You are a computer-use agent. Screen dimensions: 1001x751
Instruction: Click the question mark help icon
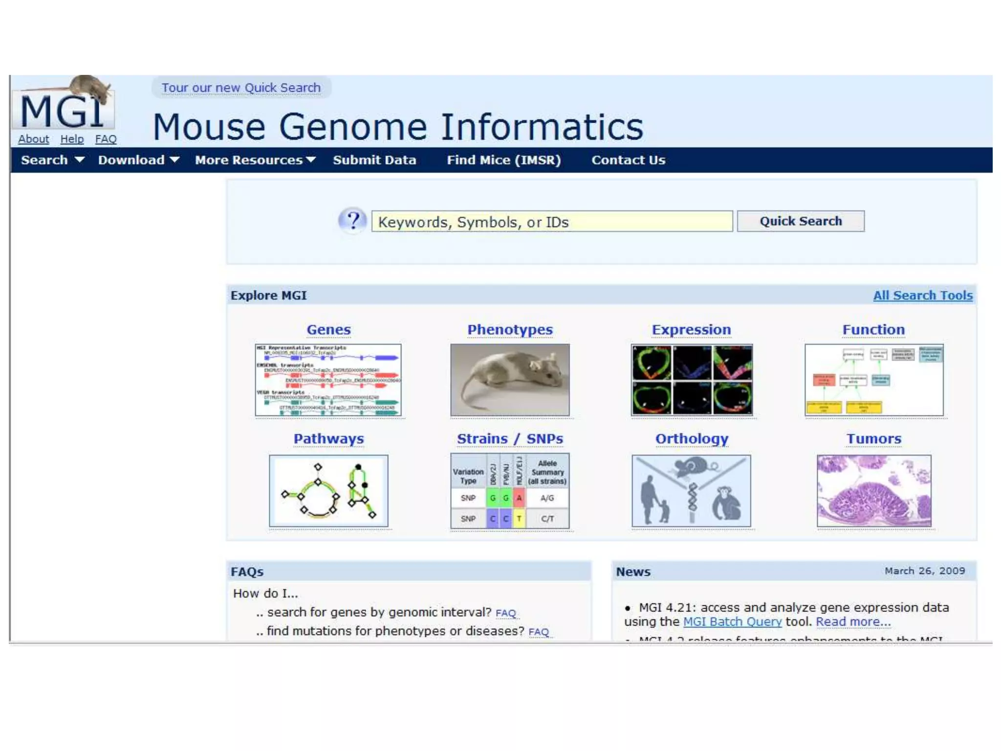pos(352,221)
